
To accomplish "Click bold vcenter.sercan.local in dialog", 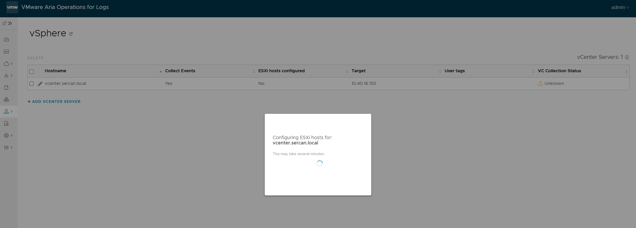I will 295,143.
